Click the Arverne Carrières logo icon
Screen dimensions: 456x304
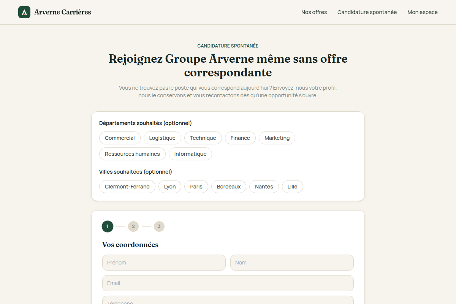click(24, 12)
